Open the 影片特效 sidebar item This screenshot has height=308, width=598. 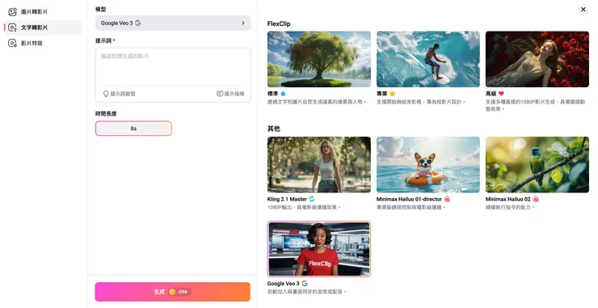point(43,43)
